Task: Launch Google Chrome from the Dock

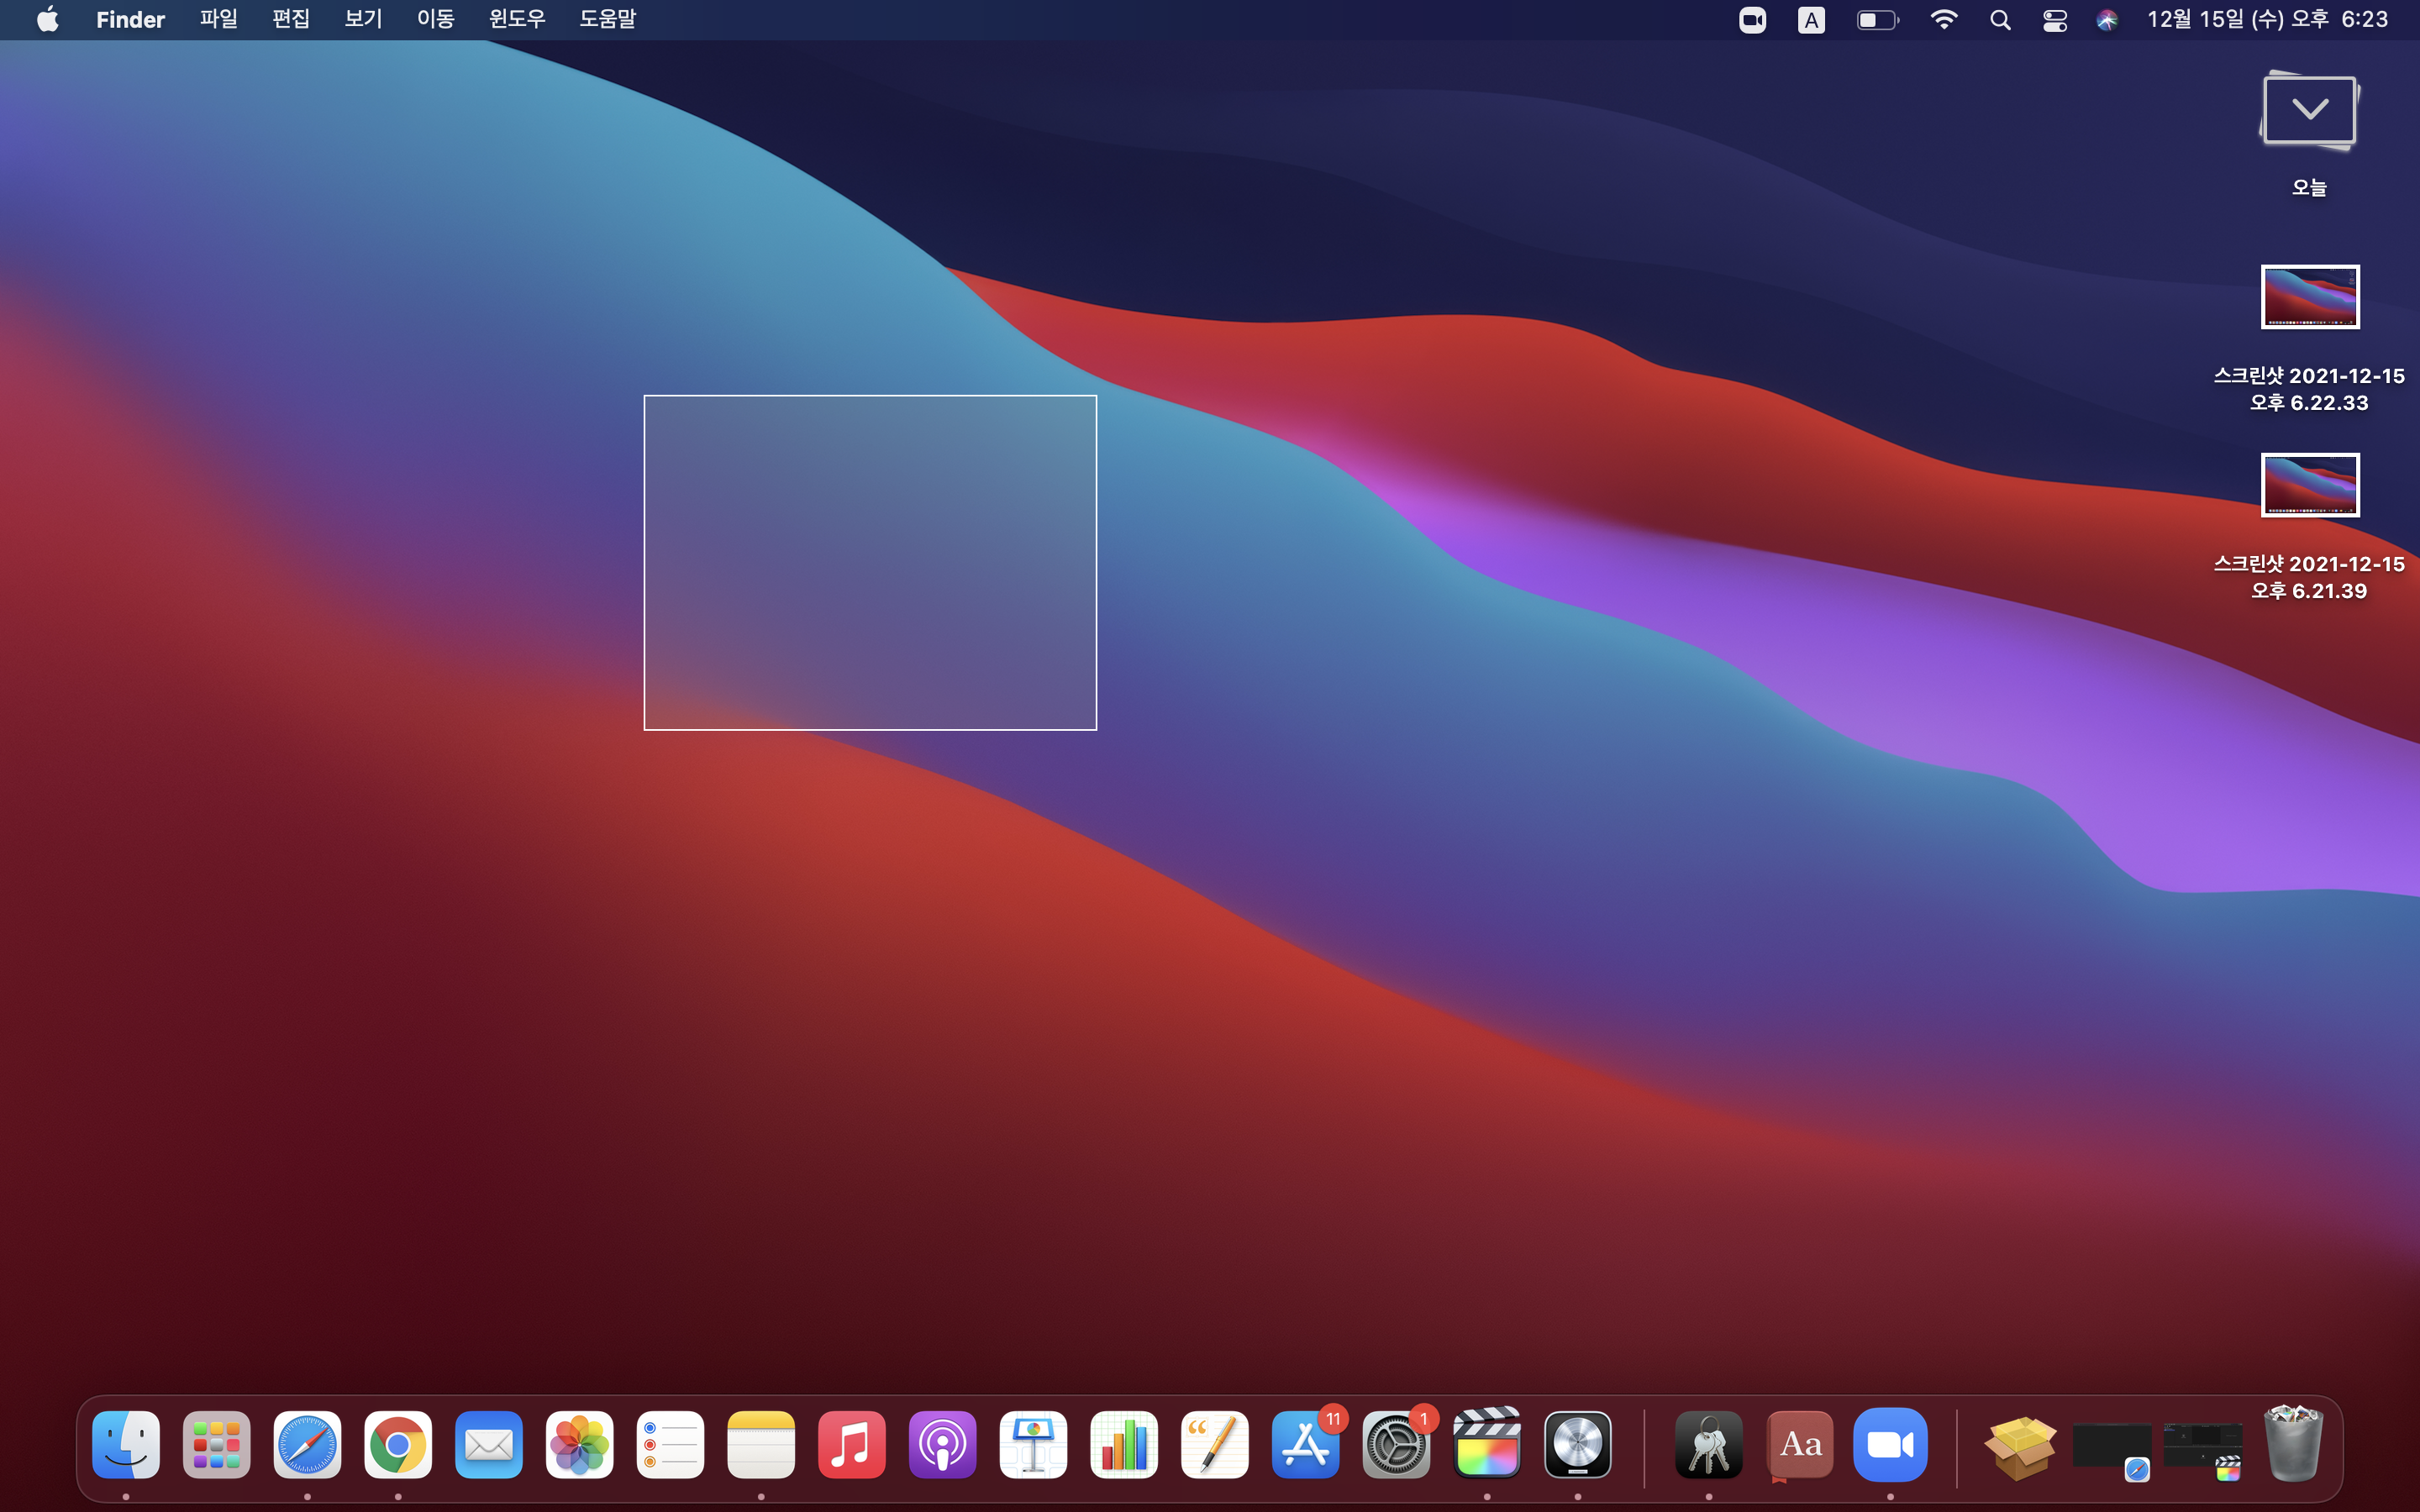Action: pyautogui.click(x=398, y=1444)
